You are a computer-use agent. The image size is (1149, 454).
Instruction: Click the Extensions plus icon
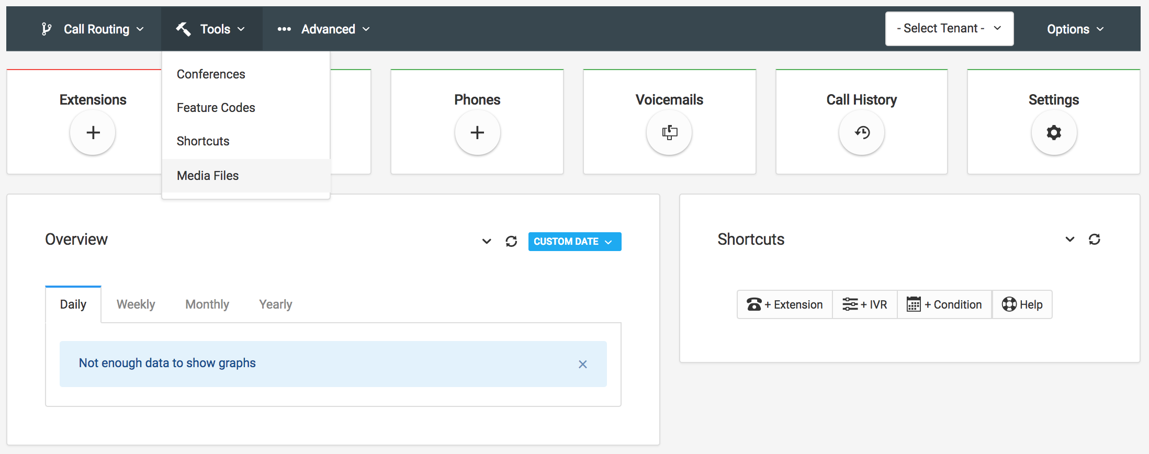click(x=93, y=132)
